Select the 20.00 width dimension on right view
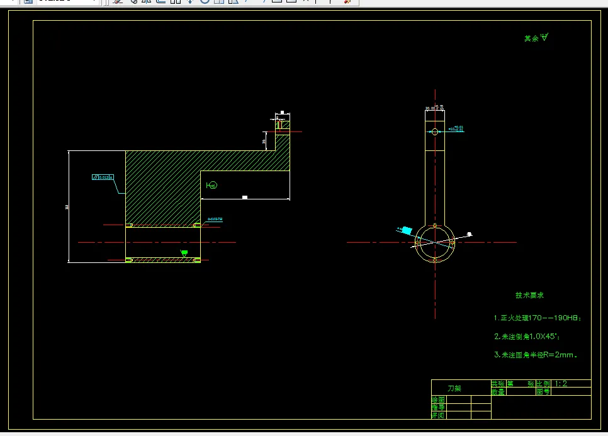This screenshot has height=436, width=608. 434,108
